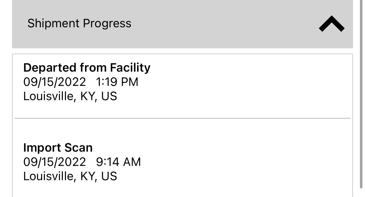Click PM in the 1:19 PM timestamp
This screenshot has width=365, height=197.
click(129, 82)
